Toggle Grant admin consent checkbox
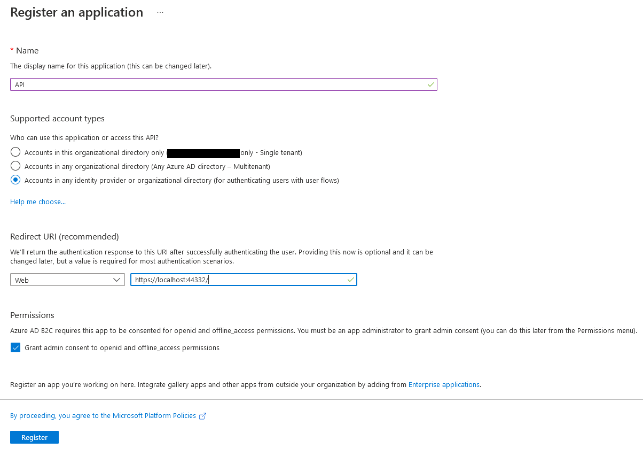Image resolution: width=643 pixels, height=449 pixels. coord(15,347)
